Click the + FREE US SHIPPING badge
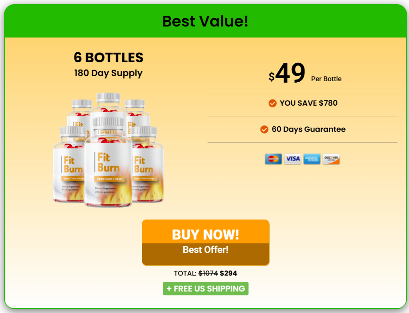 [206, 289]
